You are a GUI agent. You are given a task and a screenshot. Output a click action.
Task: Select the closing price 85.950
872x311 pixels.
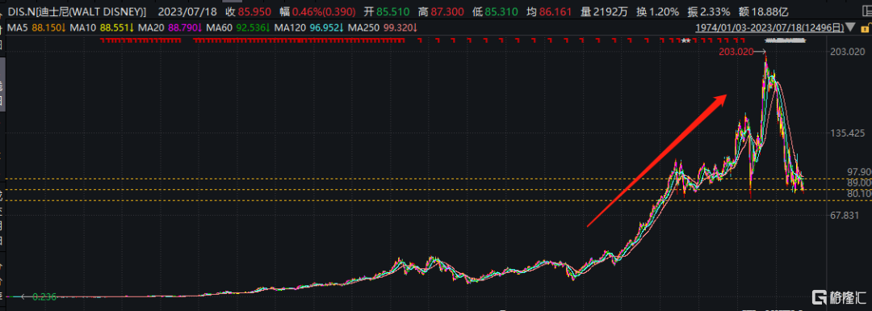(254, 11)
